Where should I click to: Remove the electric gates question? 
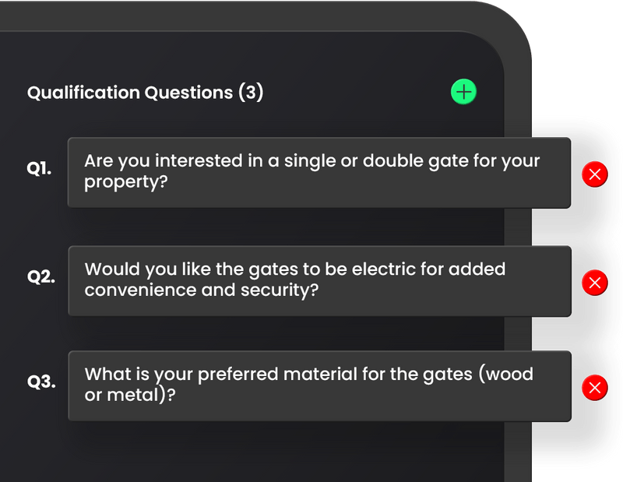pyautogui.click(x=594, y=282)
